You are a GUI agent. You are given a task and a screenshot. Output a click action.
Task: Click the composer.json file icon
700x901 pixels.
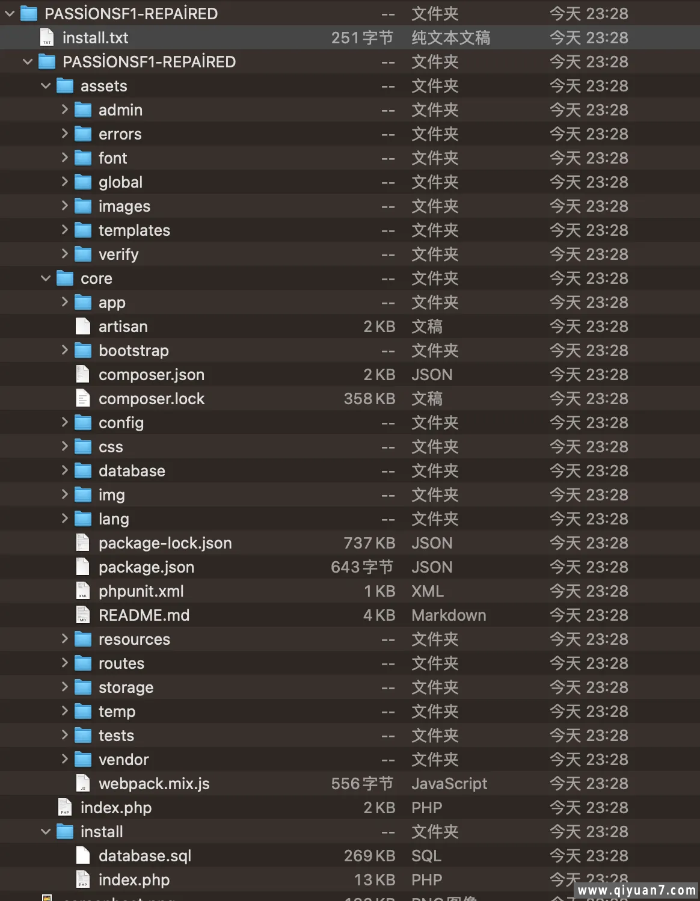(83, 375)
